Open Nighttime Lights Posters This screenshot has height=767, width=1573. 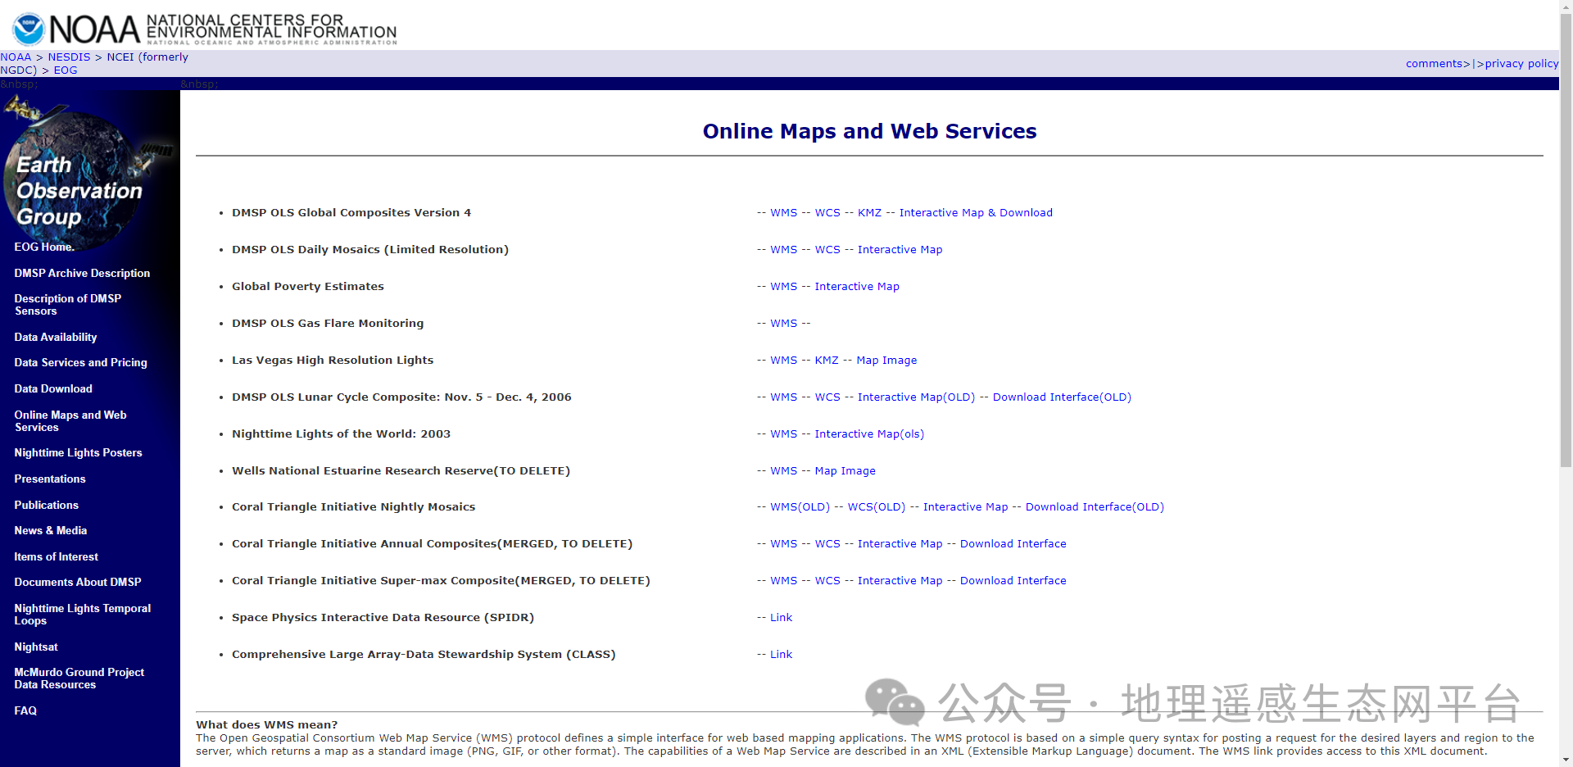coord(78,452)
